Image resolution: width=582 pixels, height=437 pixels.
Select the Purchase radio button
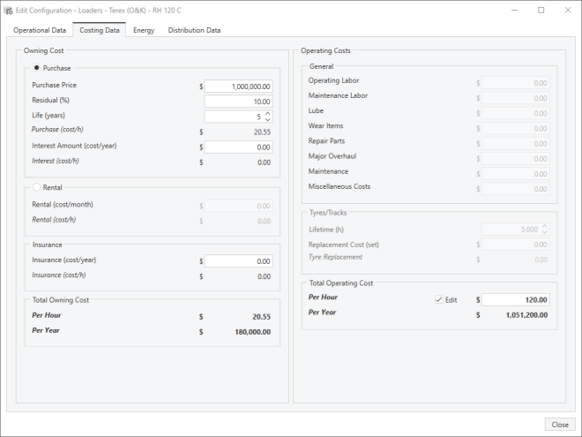[x=37, y=68]
